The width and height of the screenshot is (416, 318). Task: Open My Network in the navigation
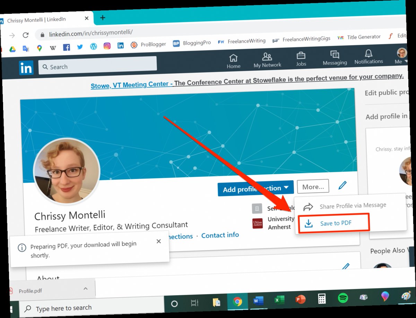click(x=267, y=58)
